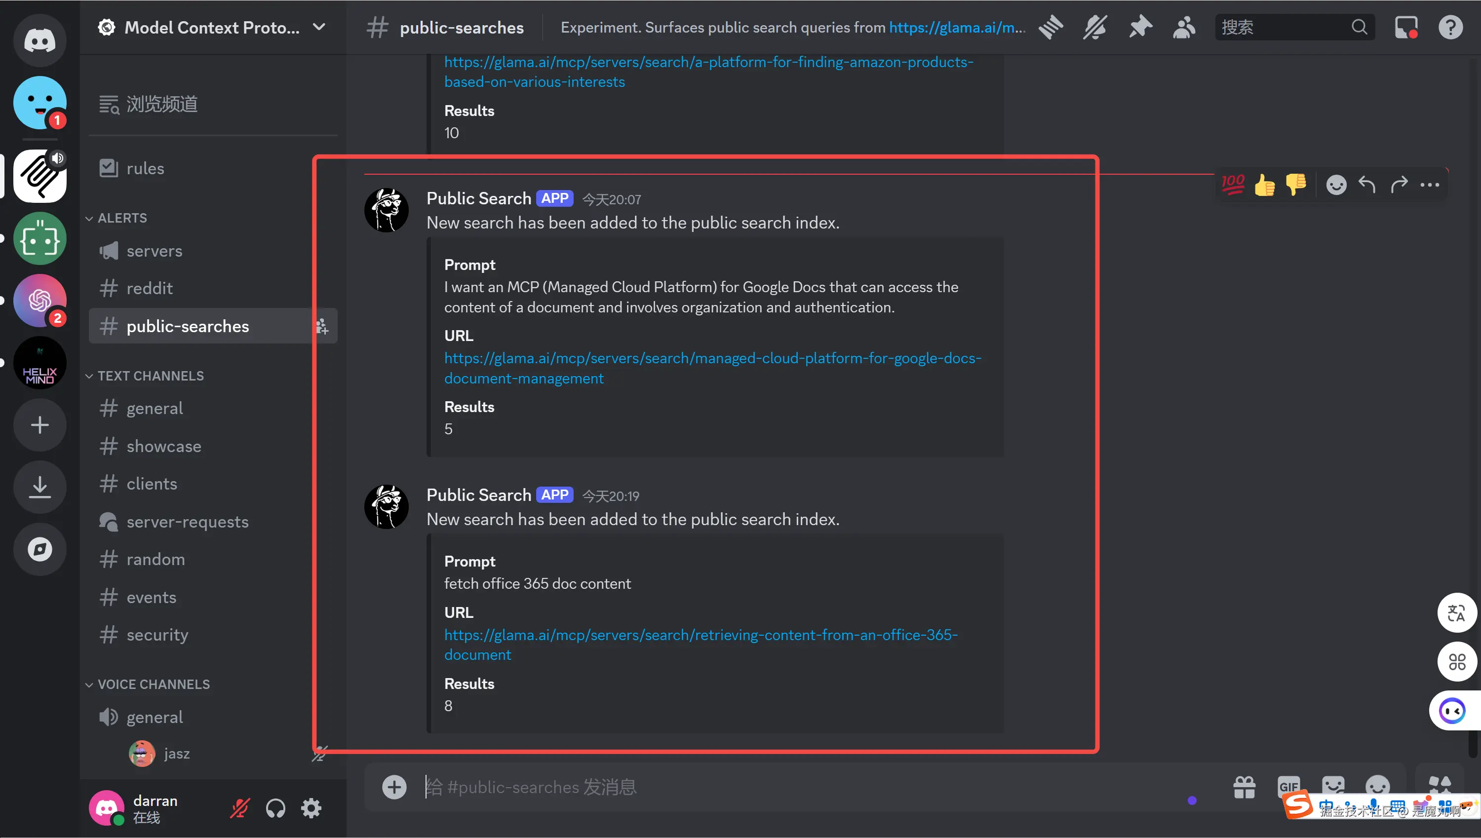Open the inbox icon

pos(1406,28)
